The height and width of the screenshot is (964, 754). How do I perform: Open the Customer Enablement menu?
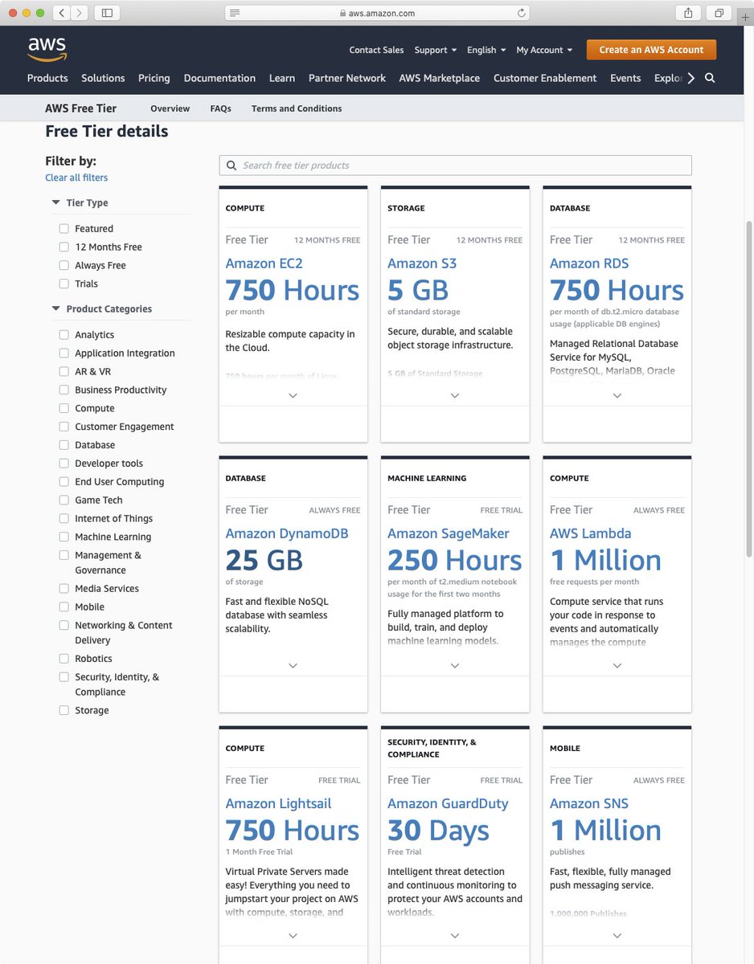[x=545, y=78]
